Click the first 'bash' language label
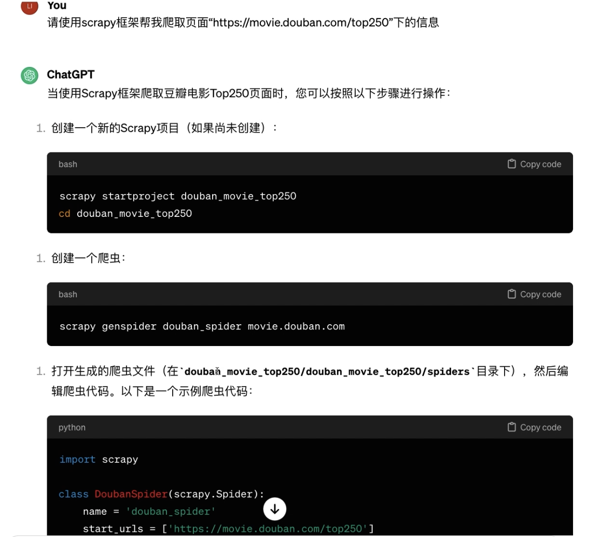The height and width of the screenshot is (537, 599). click(x=67, y=164)
